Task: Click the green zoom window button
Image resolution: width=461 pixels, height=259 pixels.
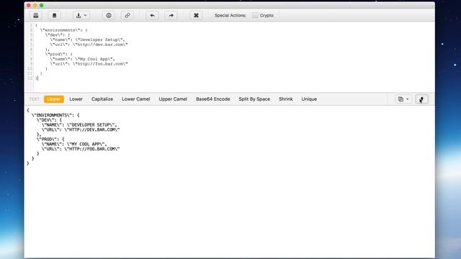Action: tap(42, 5)
